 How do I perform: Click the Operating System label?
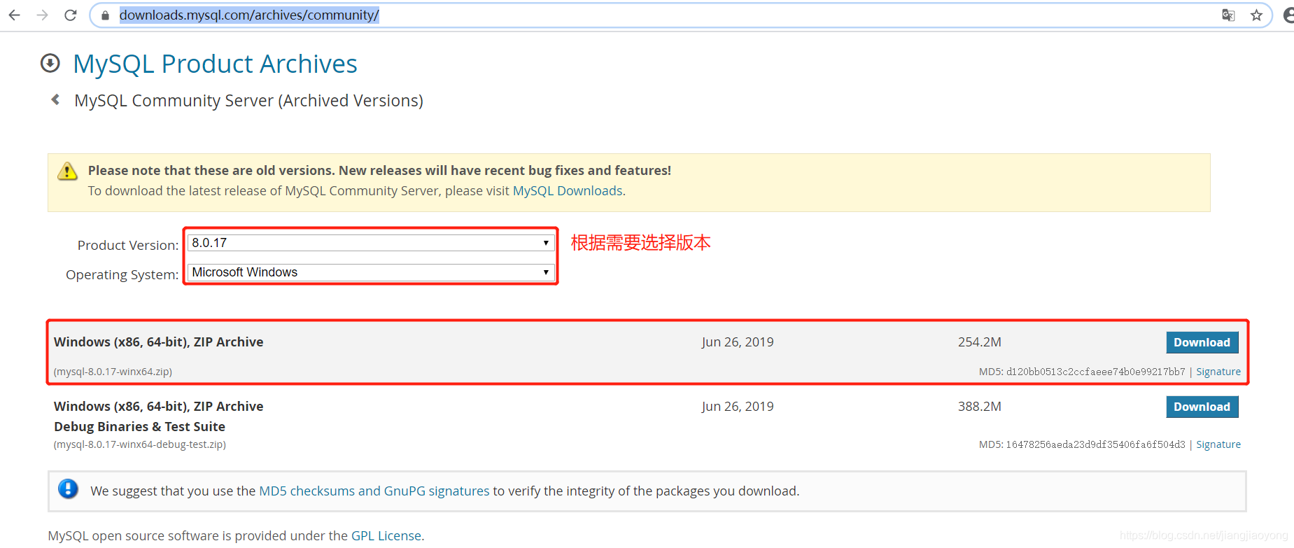[x=122, y=274]
